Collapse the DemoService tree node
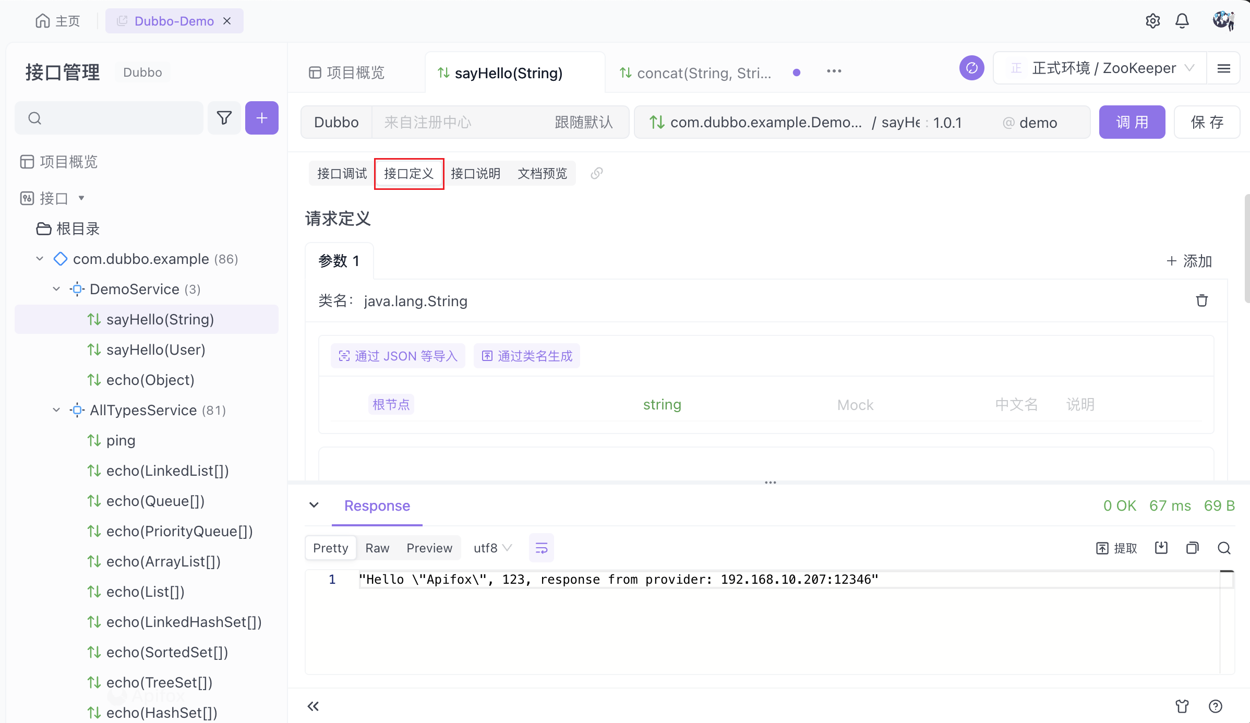 tap(56, 289)
